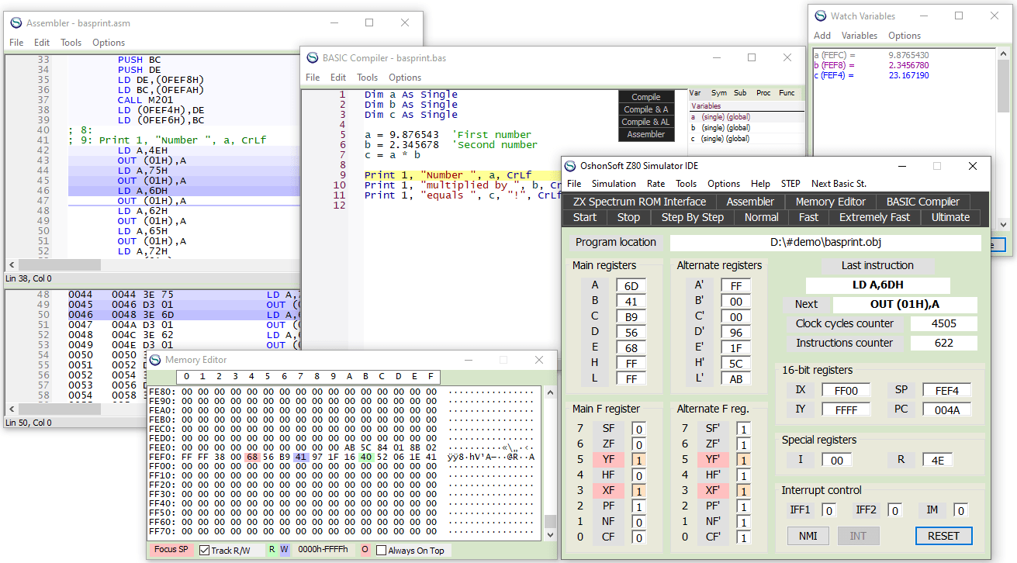Click the PC register value field
Screen dimensions: 1017x563
tap(946, 409)
